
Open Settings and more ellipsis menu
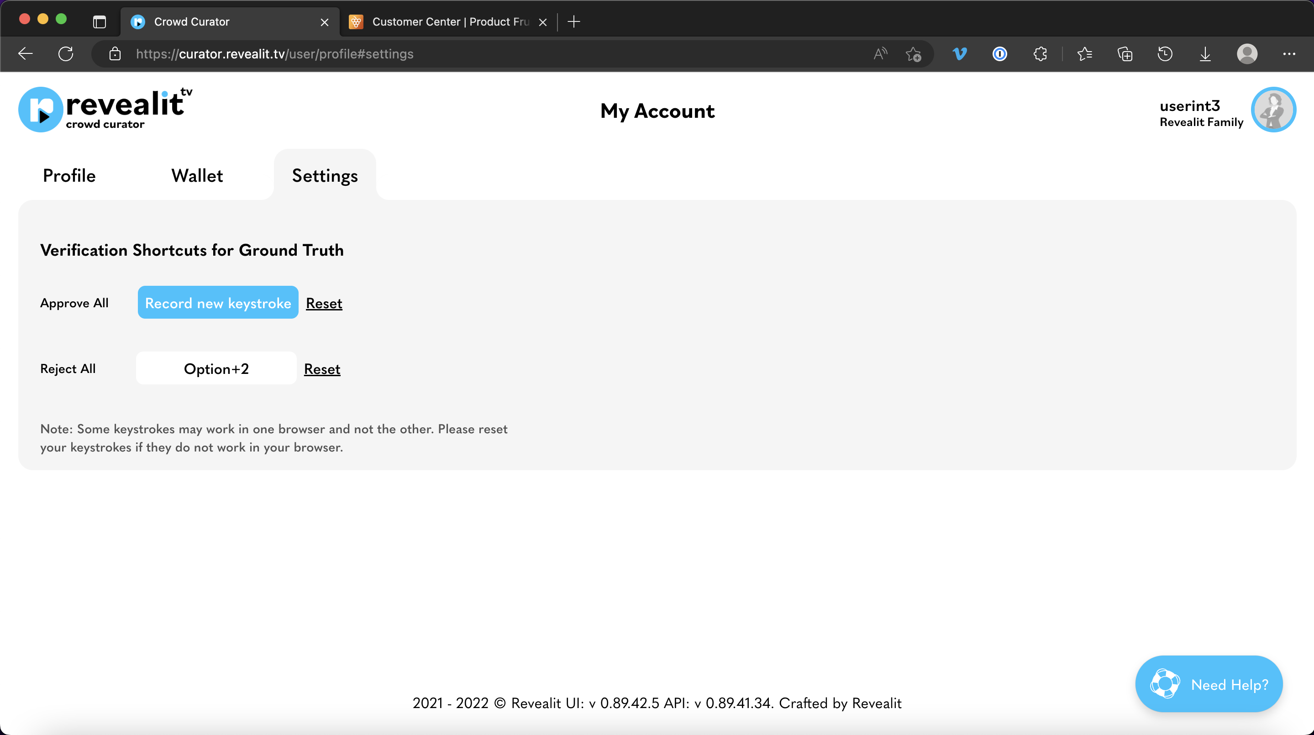(x=1289, y=53)
